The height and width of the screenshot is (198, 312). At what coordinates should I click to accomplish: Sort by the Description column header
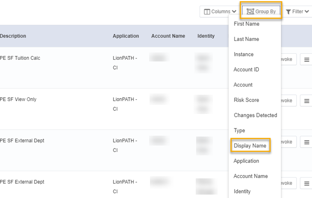(x=13, y=36)
